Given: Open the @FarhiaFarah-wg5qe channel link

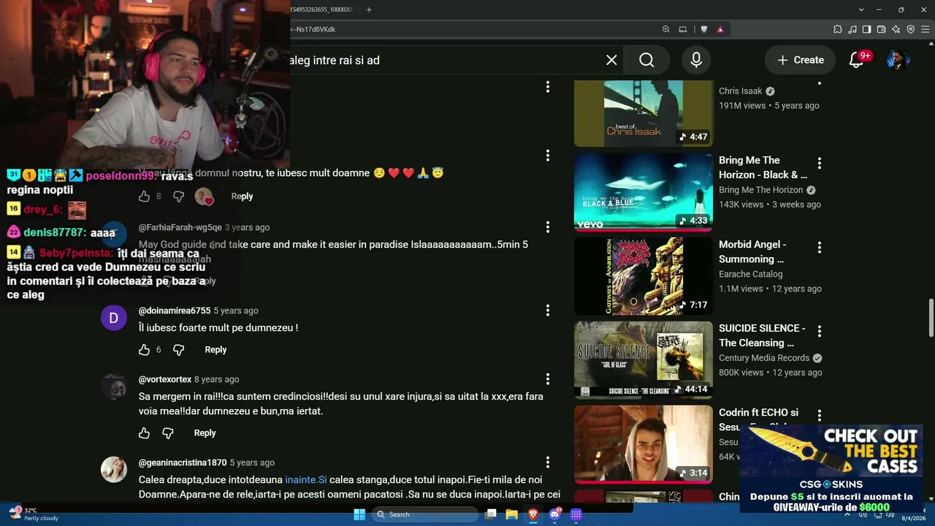Looking at the screenshot, I should pyautogui.click(x=180, y=227).
